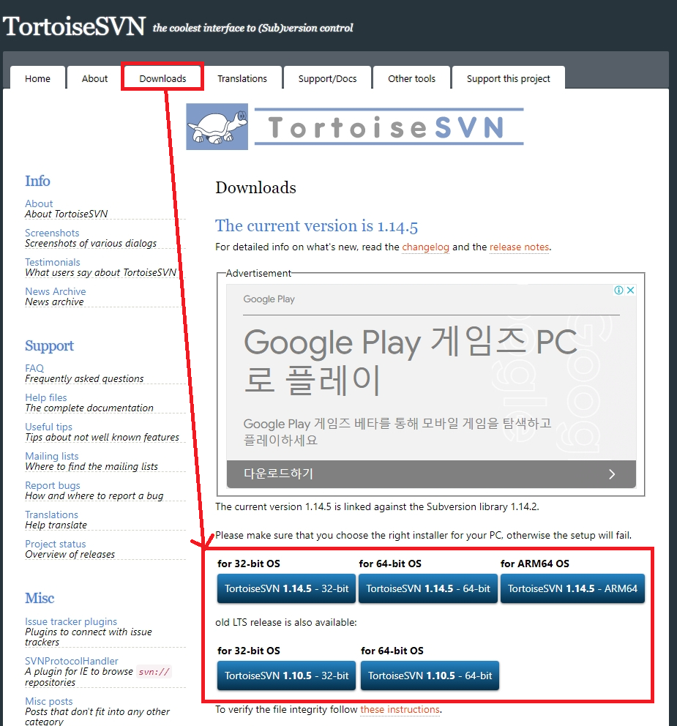Open the Support/Docs tab
The width and height of the screenshot is (677, 726).
(327, 78)
